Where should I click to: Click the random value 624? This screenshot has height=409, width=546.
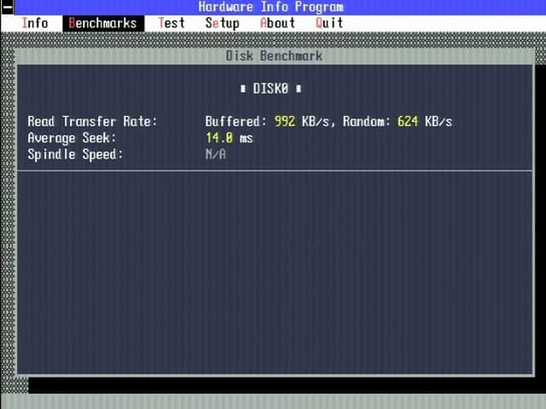408,121
